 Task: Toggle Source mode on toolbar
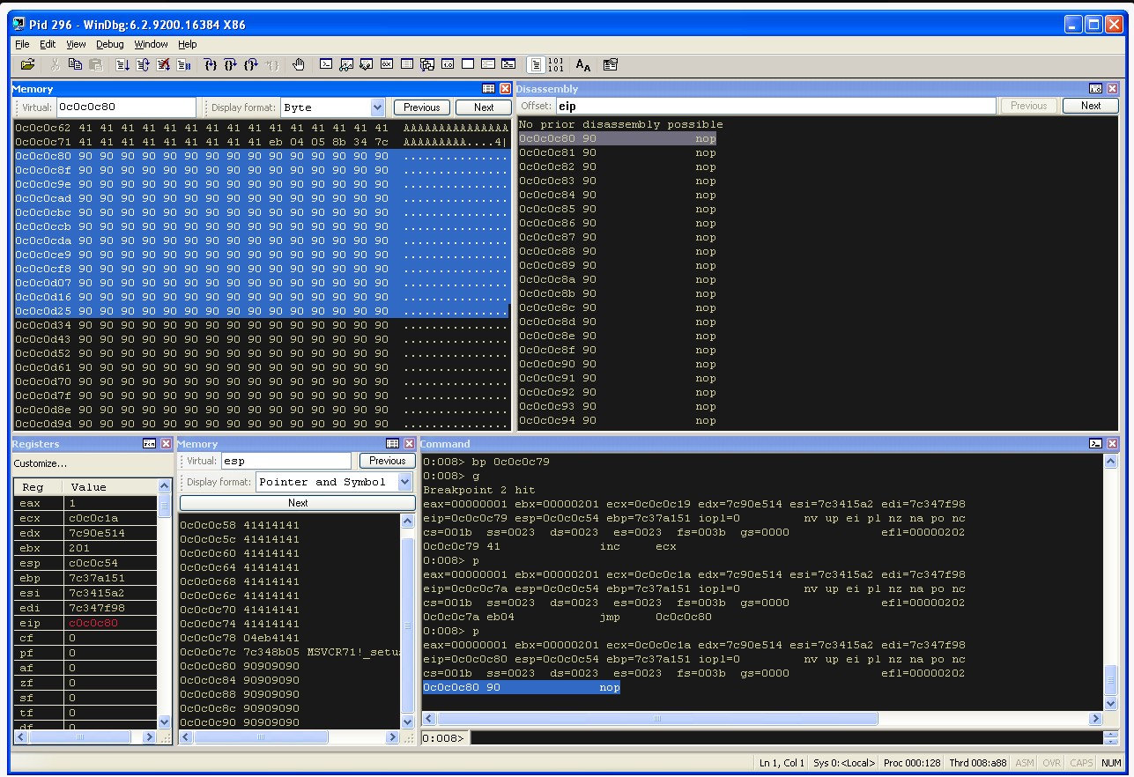click(535, 64)
